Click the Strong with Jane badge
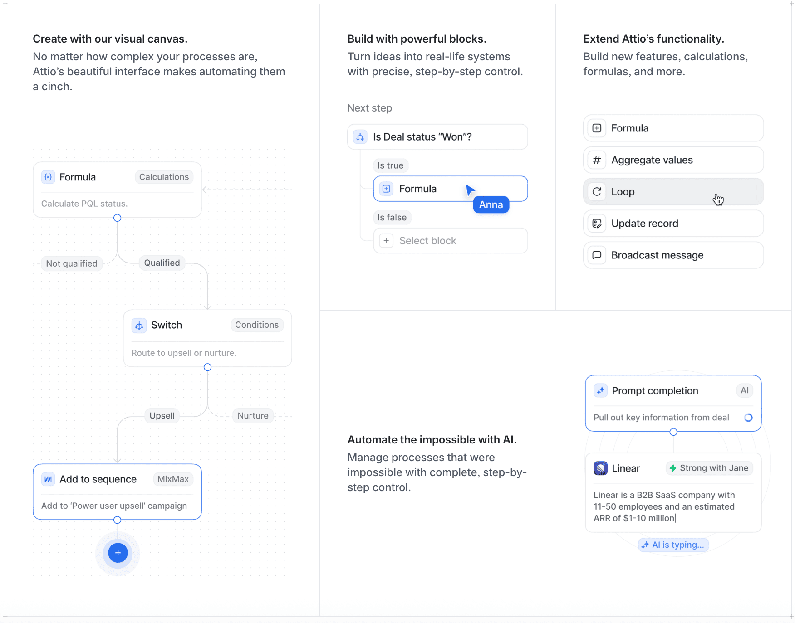This screenshot has height=623, width=795. coord(709,468)
